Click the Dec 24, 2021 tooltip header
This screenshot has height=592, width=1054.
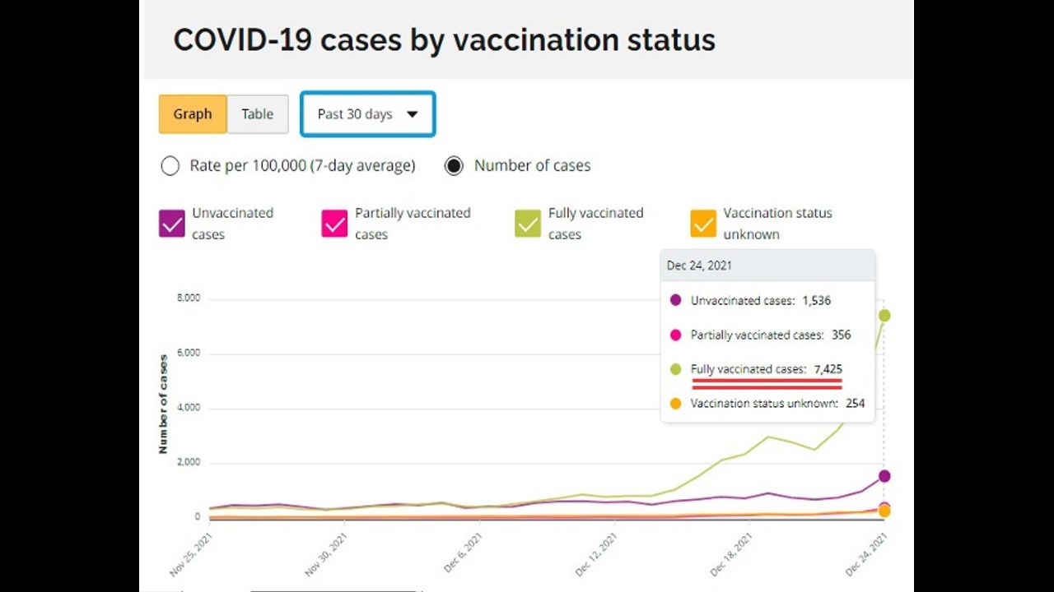tap(699, 266)
